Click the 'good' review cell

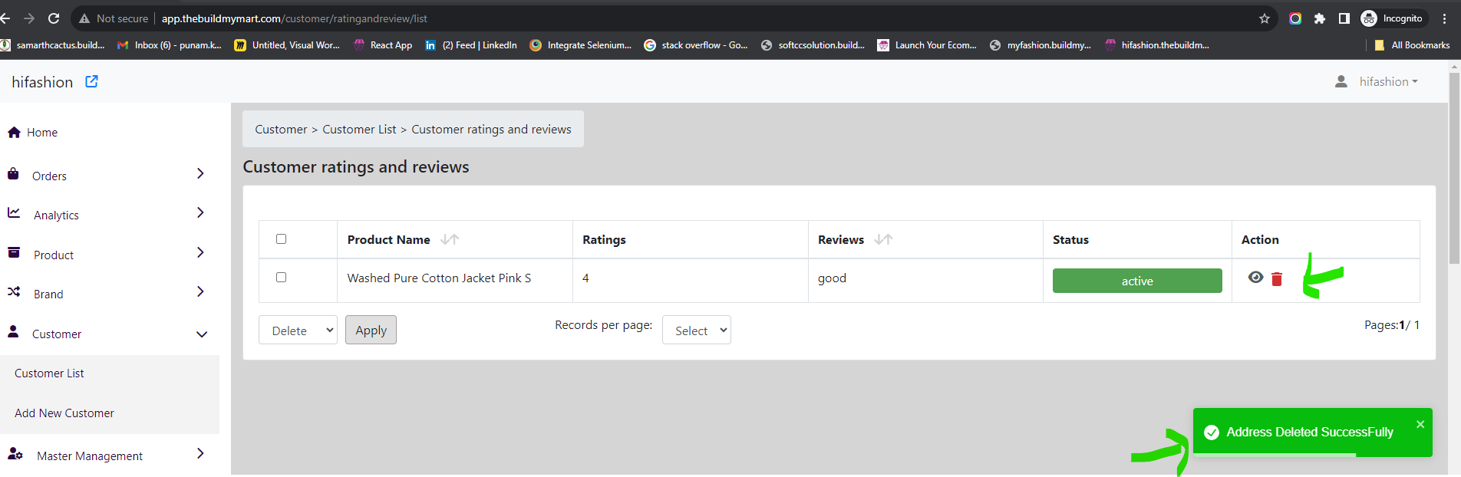[x=832, y=278]
